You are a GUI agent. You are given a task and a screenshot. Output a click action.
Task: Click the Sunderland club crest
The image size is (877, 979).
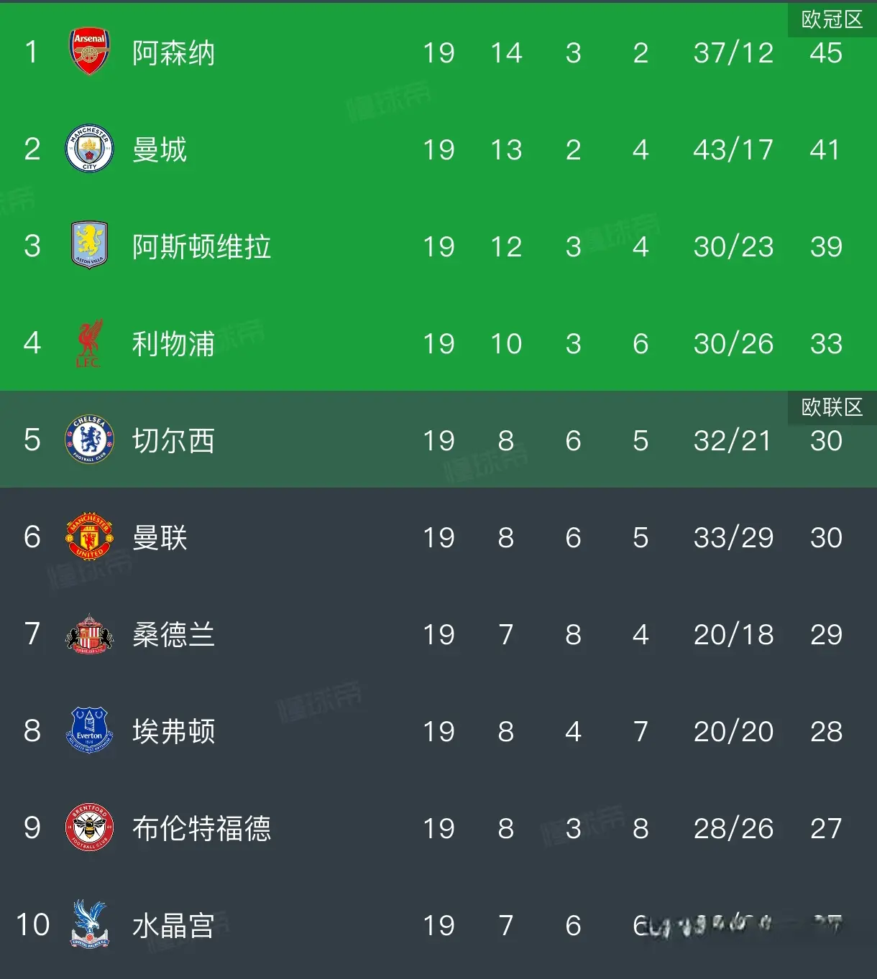pyautogui.click(x=89, y=634)
